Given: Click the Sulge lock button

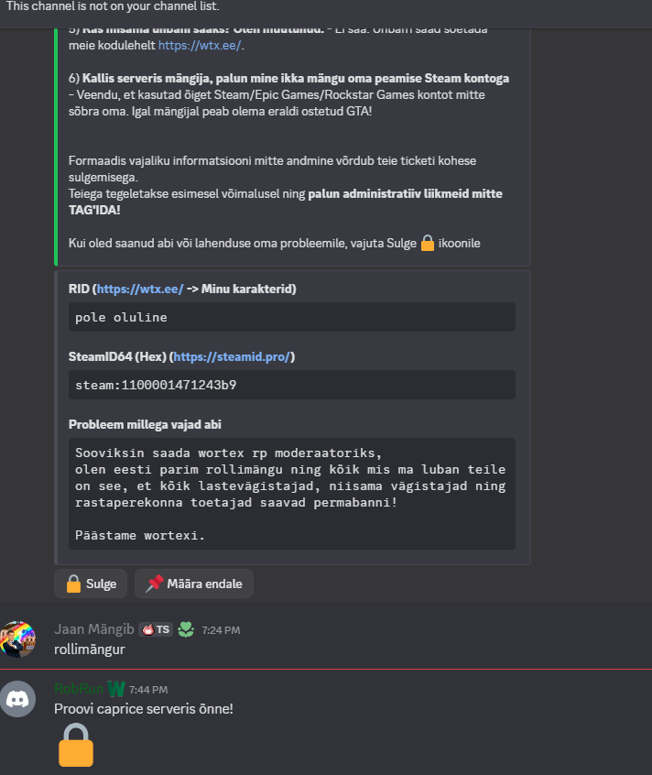Looking at the screenshot, I should pos(91,584).
